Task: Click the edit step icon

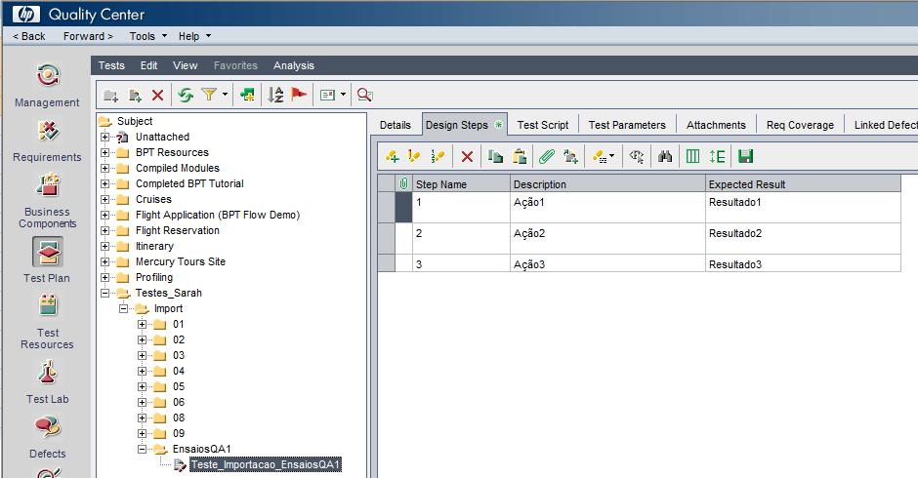Action: point(414,156)
